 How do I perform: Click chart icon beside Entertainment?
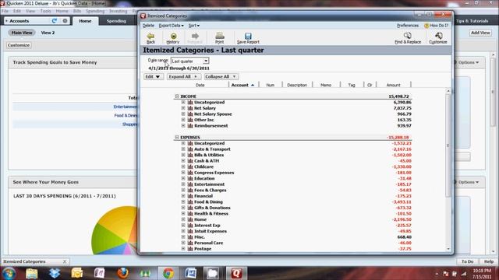190,184
